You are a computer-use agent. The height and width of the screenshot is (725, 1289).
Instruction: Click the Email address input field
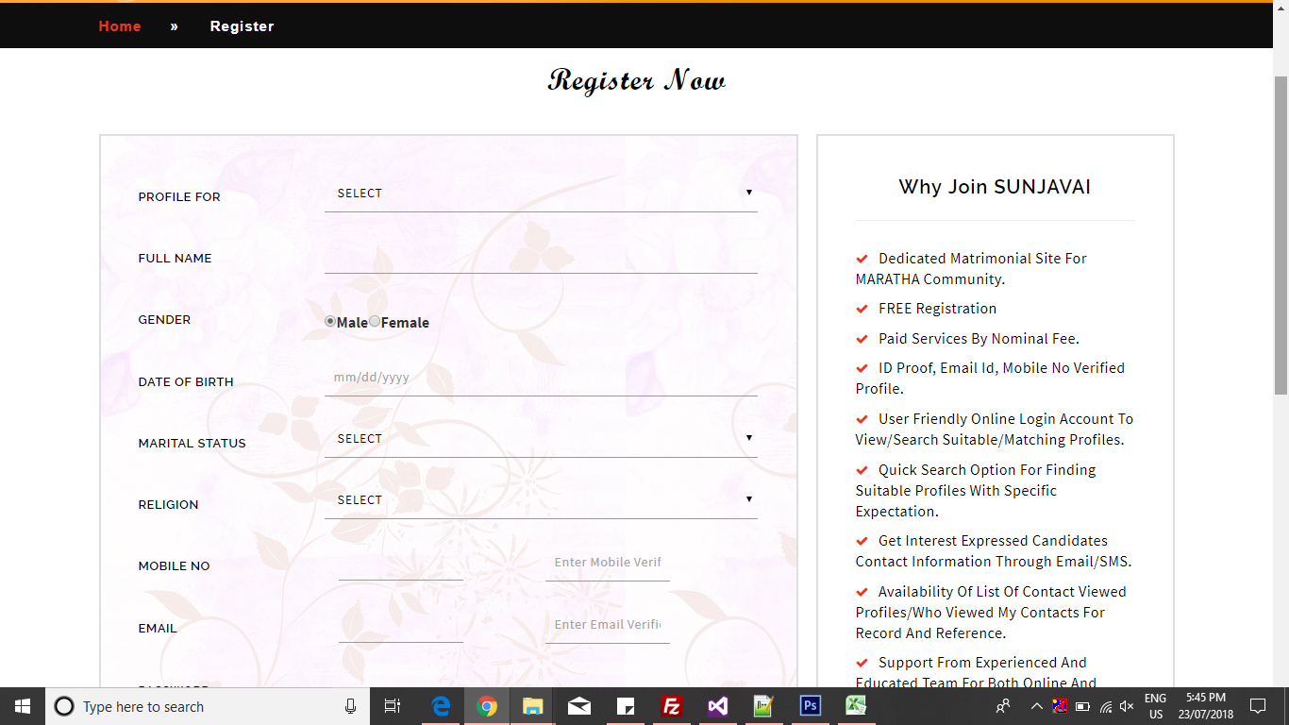400,625
